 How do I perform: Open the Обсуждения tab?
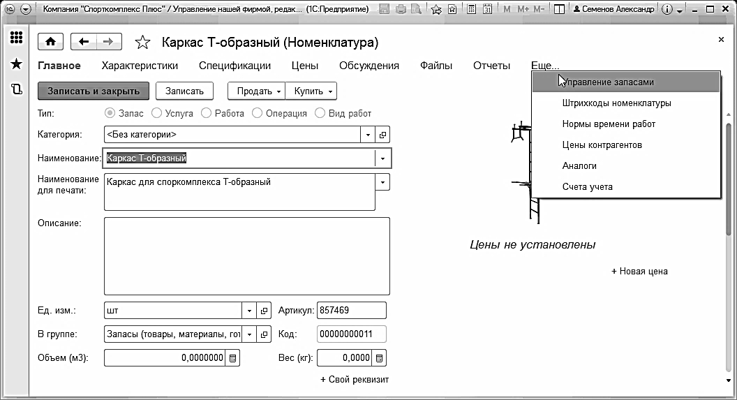[369, 66]
